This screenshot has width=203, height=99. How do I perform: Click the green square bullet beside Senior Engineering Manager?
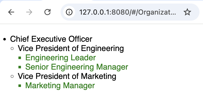click(x=20, y=67)
